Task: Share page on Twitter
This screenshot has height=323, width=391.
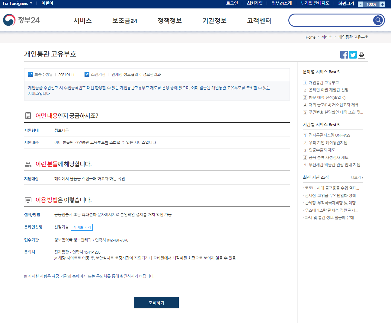Action: (353, 55)
